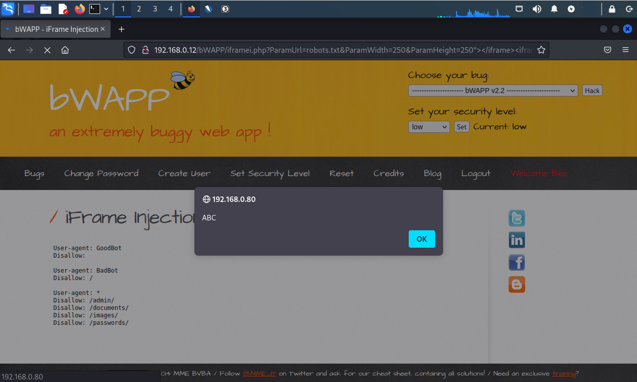
Task: Go to the browser home page
Action: (65, 50)
